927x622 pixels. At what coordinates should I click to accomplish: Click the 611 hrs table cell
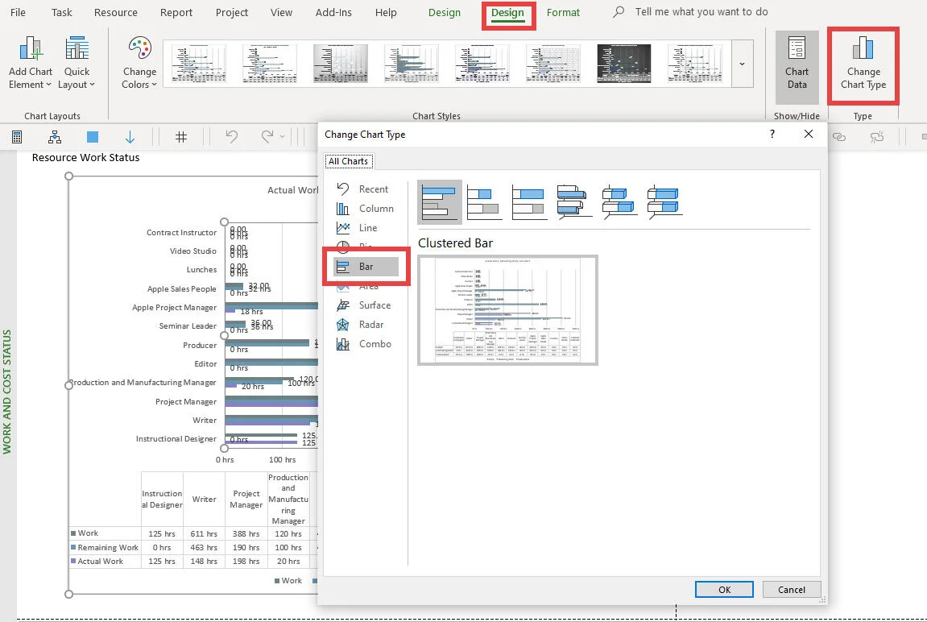tap(204, 533)
